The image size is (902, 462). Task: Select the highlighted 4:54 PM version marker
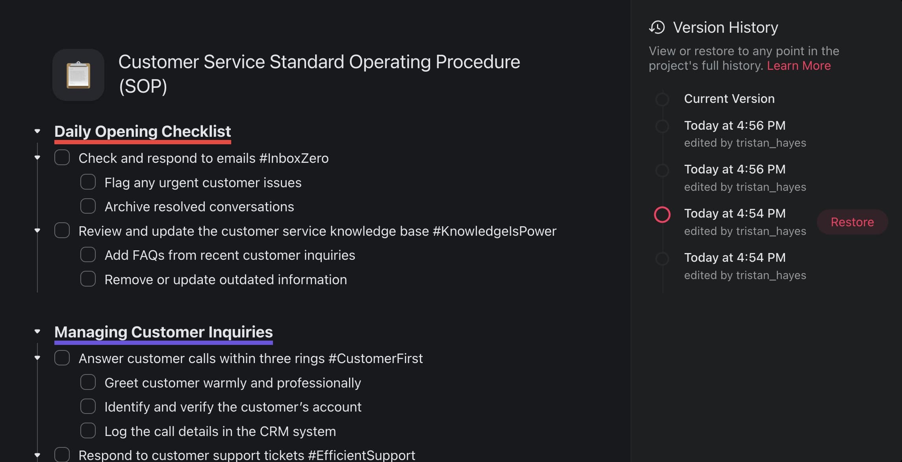click(x=662, y=215)
